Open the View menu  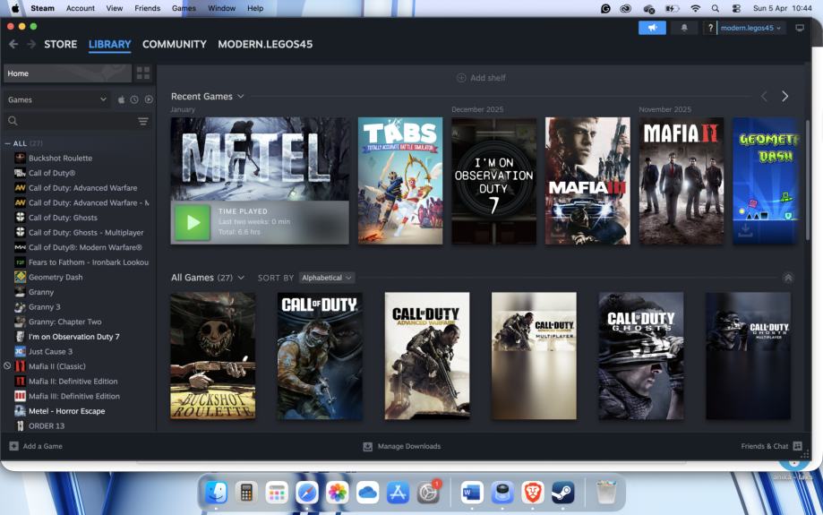click(x=115, y=8)
